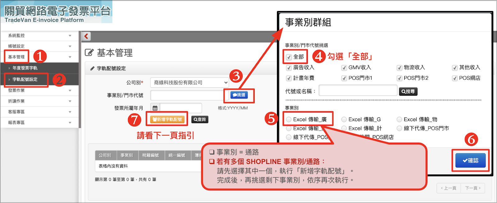Image resolution: width=497 pixels, height=203 pixels.
Task: Expand the 帳號設定 sidebar menu
Action: point(39,46)
